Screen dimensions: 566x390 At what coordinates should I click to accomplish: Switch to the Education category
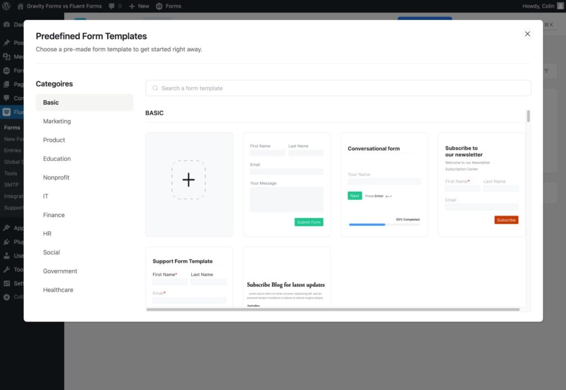click(56, 159)
